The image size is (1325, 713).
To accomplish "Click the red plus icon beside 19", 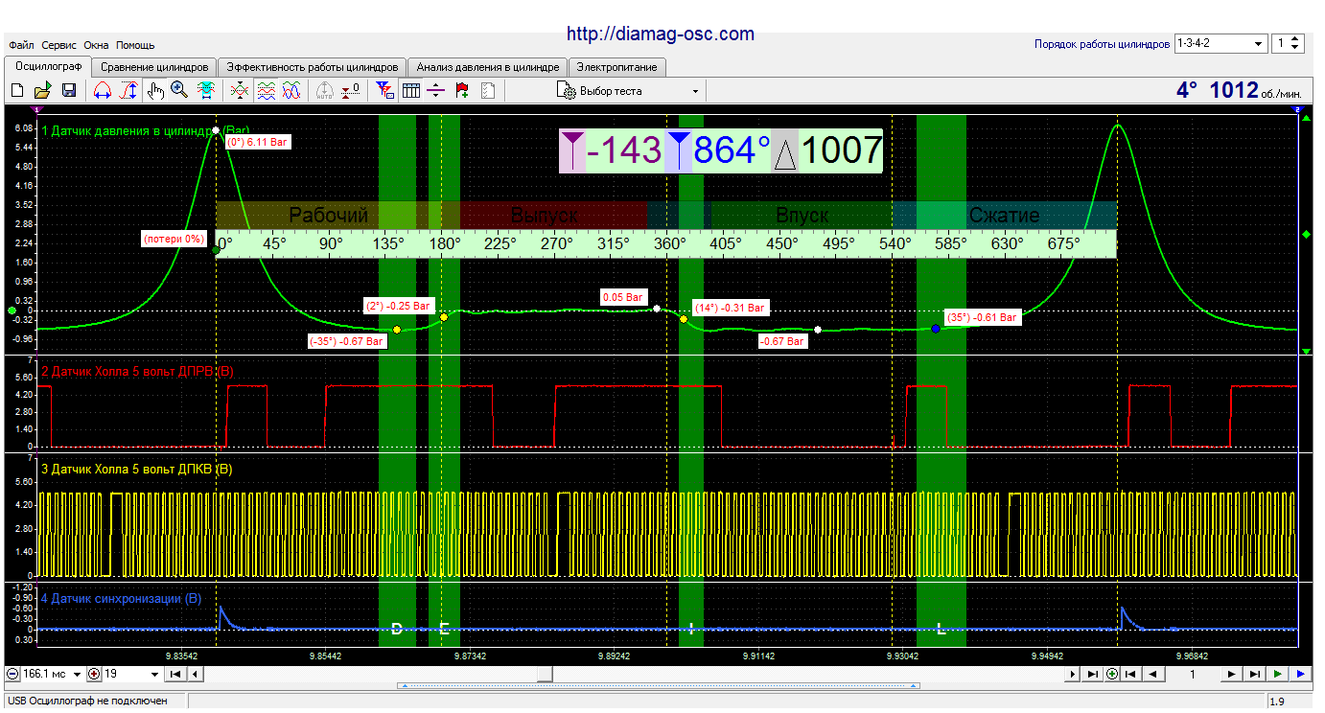I will point(94,674).
